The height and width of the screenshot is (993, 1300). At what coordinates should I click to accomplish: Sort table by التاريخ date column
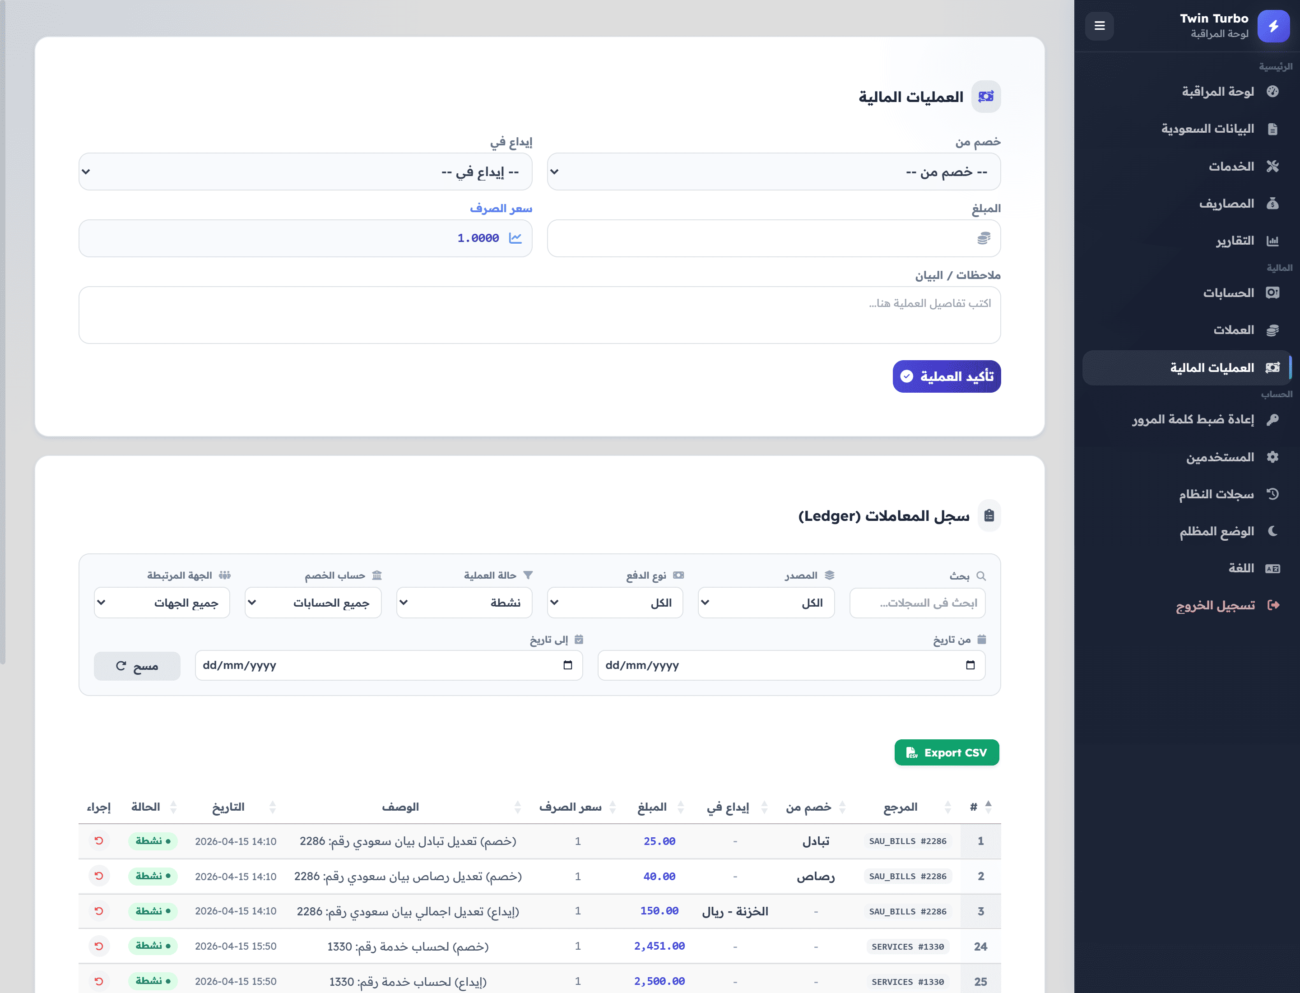pos(236,807)
